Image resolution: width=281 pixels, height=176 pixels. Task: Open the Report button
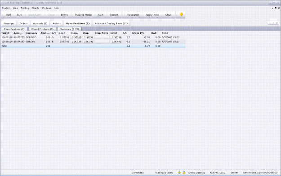pyautogui.click(x=114, y=15)
